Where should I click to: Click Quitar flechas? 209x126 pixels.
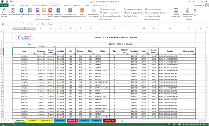pos(131,16)
